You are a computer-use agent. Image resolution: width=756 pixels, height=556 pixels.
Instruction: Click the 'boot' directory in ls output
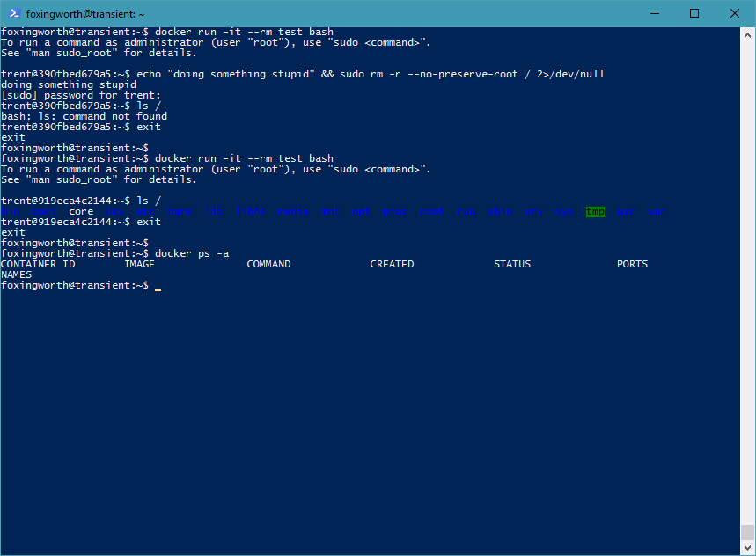(43, 211)
